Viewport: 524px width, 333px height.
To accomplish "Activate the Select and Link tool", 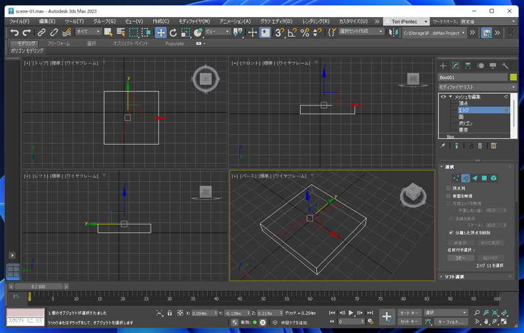I will click(x=41, y=32).
